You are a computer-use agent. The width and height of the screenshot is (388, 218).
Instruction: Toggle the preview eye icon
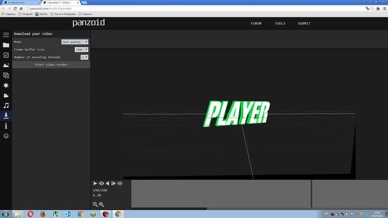[x=101, y=183]
